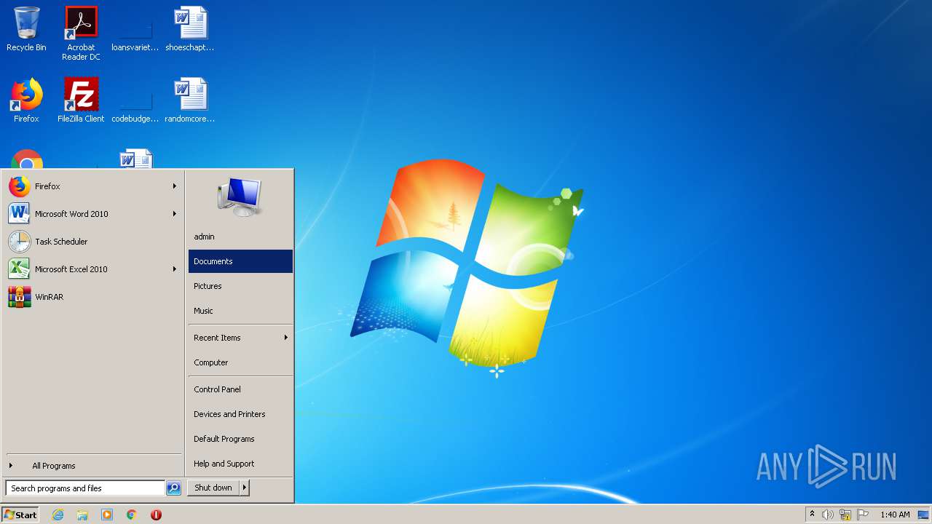Launch Acrobat Reader DC from desktop
The image size is (932, 524).
pyautogui.click(x=81, y=33)
